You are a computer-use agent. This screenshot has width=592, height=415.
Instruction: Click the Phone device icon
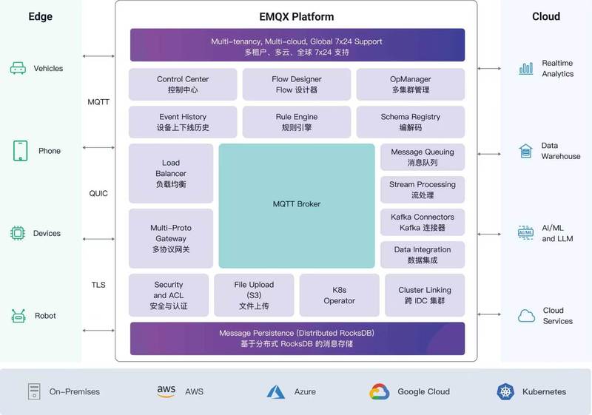coord(21,151)
